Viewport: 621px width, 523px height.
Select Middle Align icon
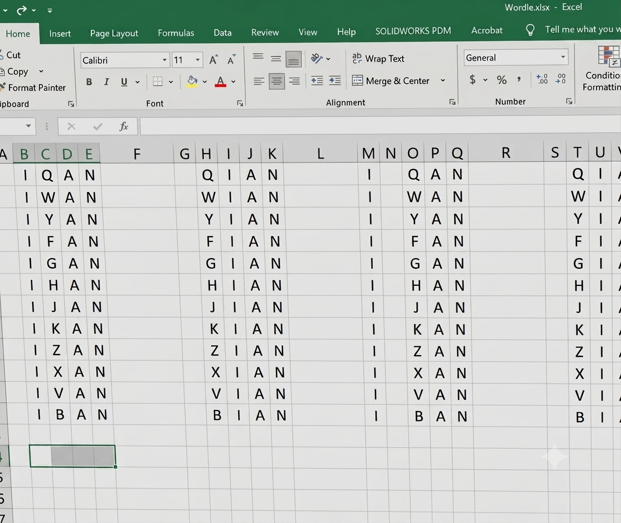click(276, 59)
